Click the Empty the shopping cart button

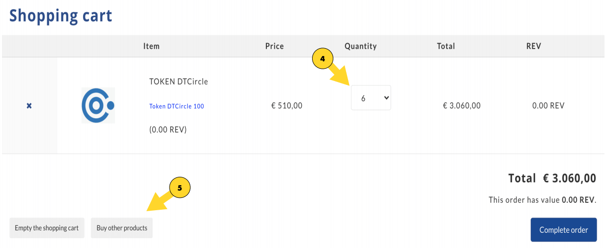click(47, 228)
